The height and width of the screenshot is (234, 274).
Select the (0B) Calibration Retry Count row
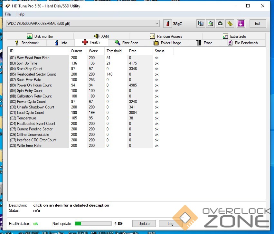pos(91,96)
